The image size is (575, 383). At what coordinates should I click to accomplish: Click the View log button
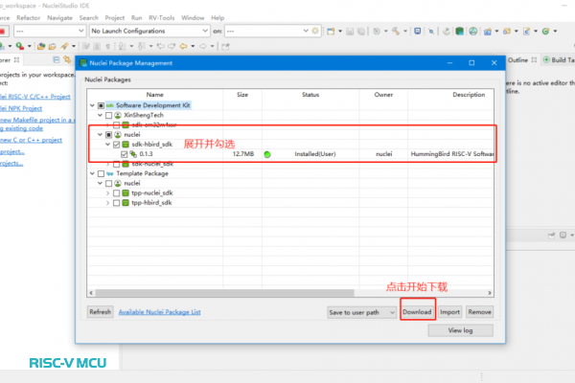[x=460, y=330]
